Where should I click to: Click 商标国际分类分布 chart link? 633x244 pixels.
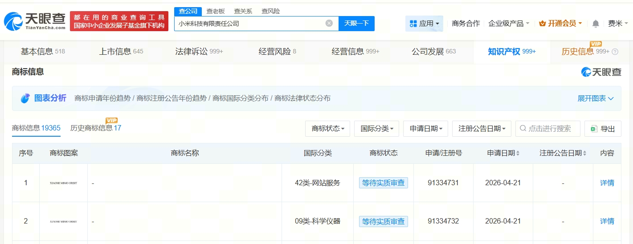(x=241, y=98)
